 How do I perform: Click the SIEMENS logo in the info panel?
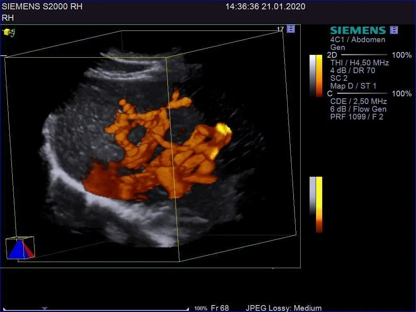[x=357, y=30]
